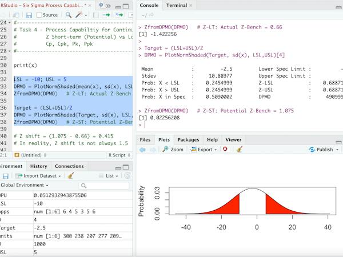Collapse code section fold arrow at line 28
The image size is (343, 257).
pos(9,51)
